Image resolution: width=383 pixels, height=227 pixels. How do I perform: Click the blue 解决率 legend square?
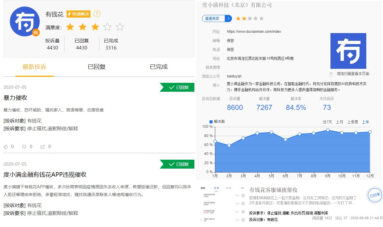click(x=211, y=122)
